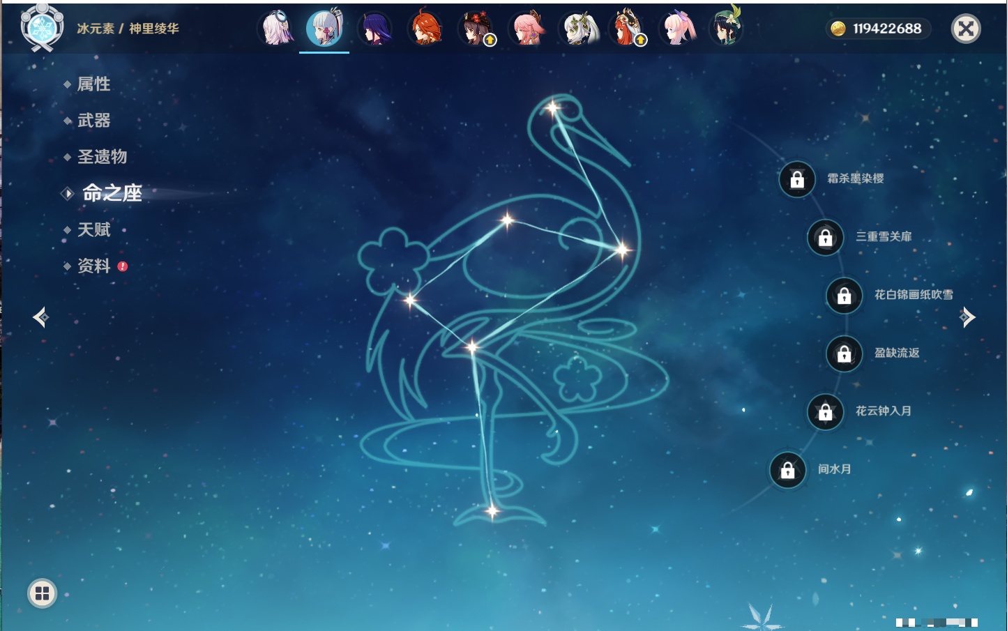Switch to the Hu Tao portrait with flower hat
This screenshot has width=1007, height=631.
(x=476, y=29)
